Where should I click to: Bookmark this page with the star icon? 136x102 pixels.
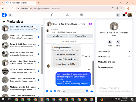(122, 8)
